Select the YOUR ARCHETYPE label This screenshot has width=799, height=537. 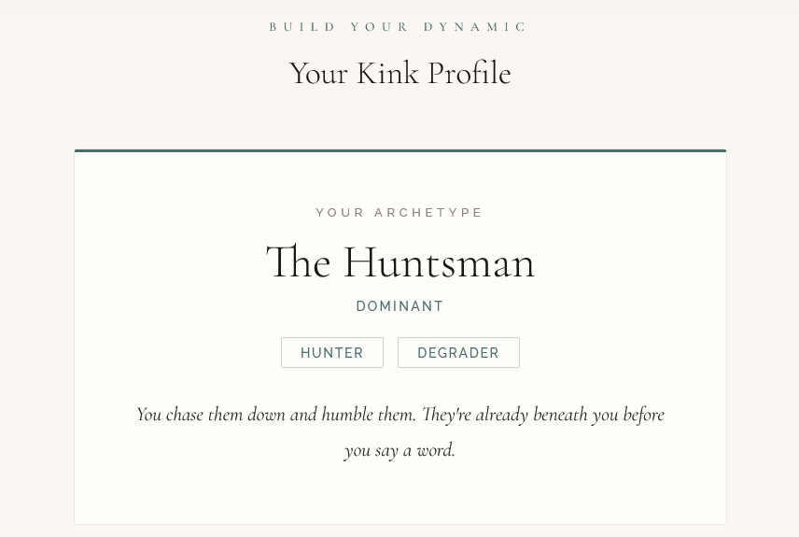399,213
